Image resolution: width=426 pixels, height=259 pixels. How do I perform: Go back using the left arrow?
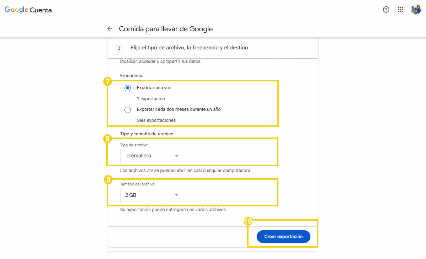tap(110, 29)
